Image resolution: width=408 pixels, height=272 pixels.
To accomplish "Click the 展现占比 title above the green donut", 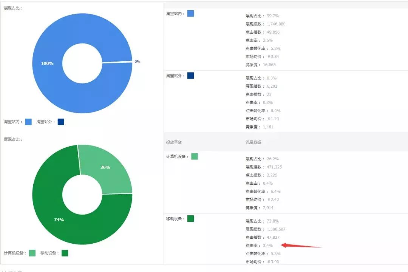I will [x=13, y=139].
